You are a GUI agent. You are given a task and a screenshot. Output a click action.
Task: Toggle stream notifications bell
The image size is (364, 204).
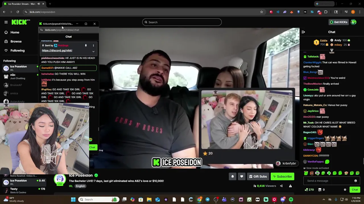pyautogui.click(x=232, y=177)
